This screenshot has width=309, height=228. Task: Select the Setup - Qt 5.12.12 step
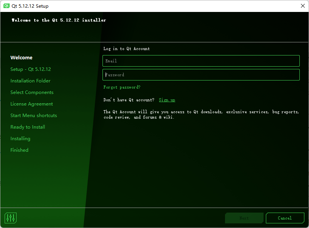coord(30,69)
